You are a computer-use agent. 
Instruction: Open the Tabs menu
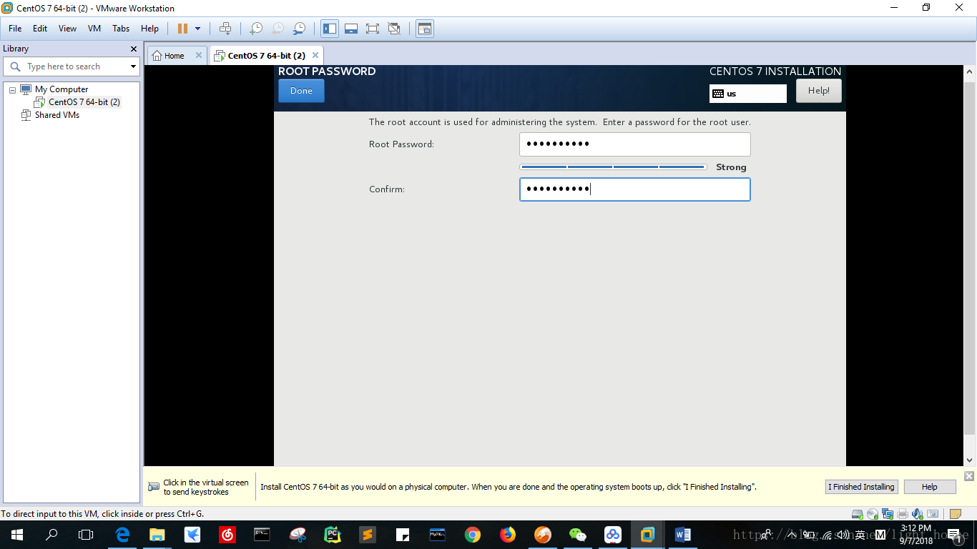121,29
